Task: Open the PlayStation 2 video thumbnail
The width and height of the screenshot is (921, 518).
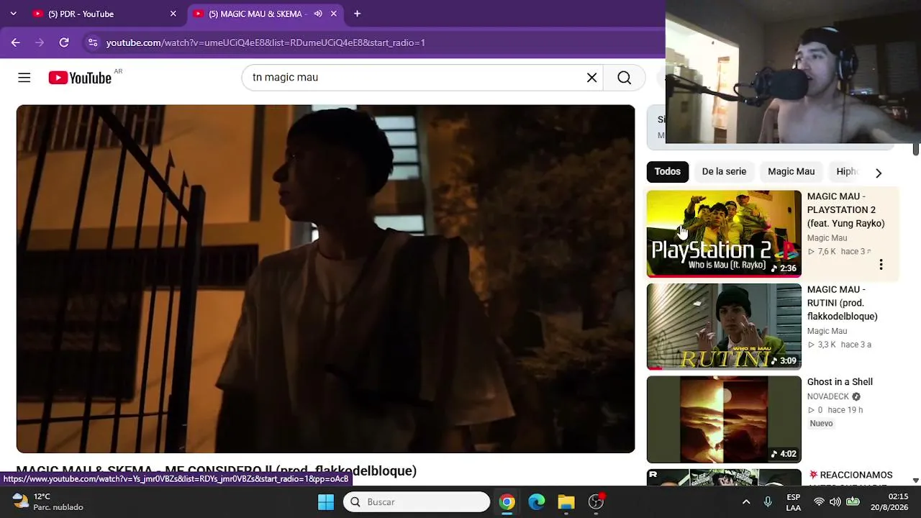Action: [724, 234]
